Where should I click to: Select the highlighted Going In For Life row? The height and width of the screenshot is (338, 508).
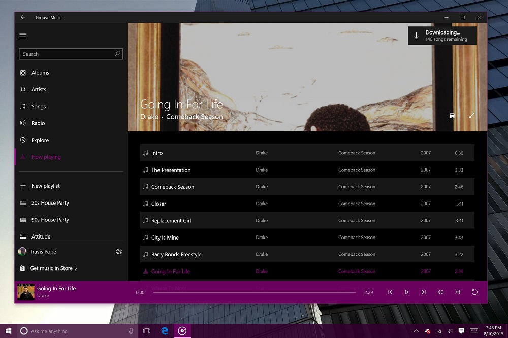pyautogui.click(x=307, y=272)
